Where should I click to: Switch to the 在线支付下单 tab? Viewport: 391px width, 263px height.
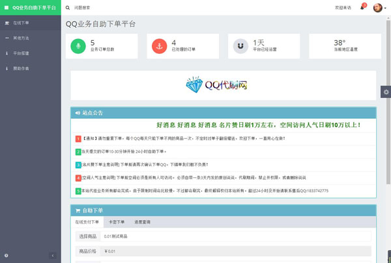pyautogui.click(x=87, y=222)
